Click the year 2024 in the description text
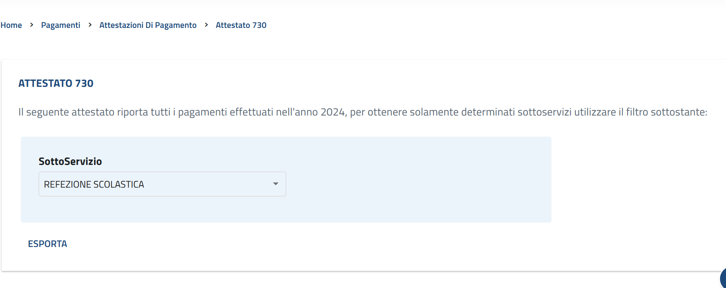 click(332, 112)
